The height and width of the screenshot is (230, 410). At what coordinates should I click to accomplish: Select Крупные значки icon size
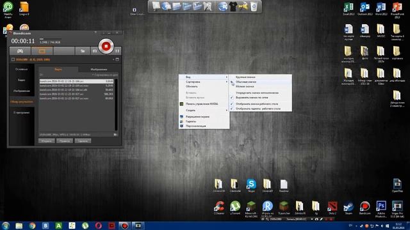261,77
